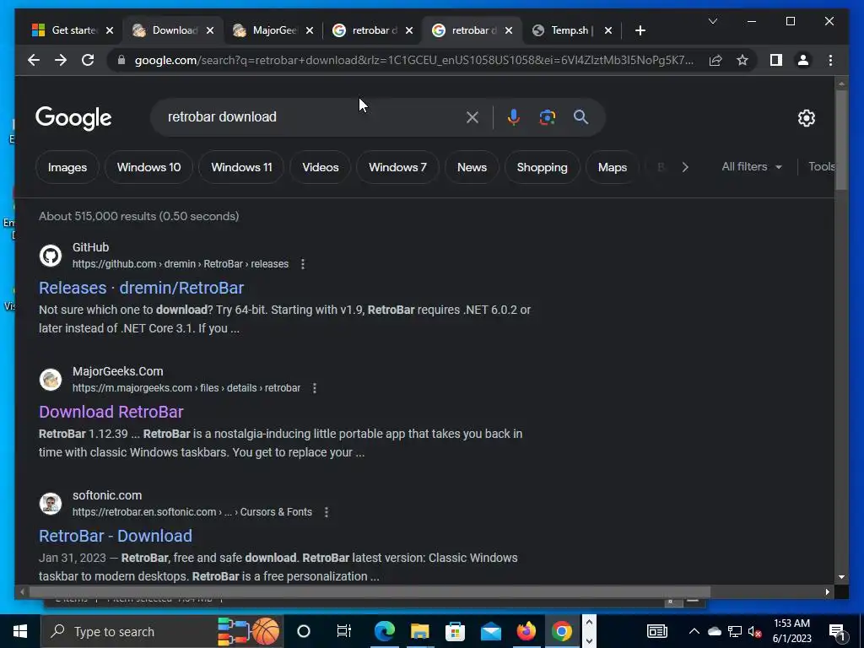The image size is (864, 648).
Task: Clear the Google search box
Action: click(472, 116)
